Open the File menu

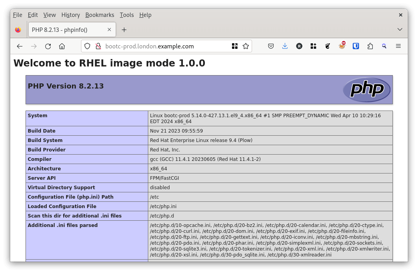18,15
